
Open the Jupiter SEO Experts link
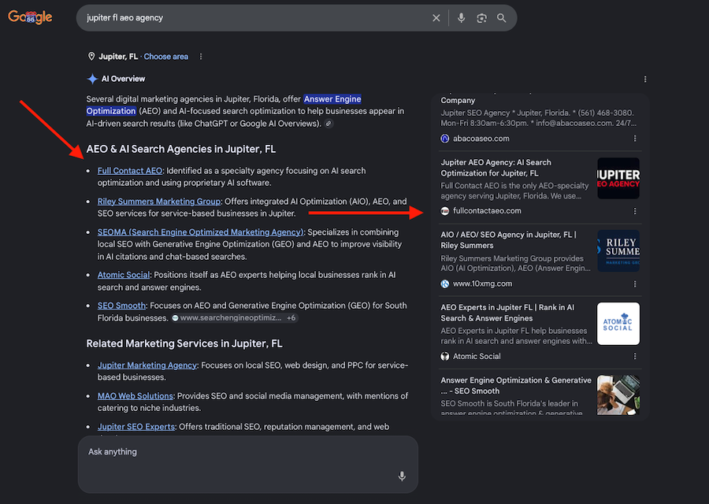tap(136, 427)
